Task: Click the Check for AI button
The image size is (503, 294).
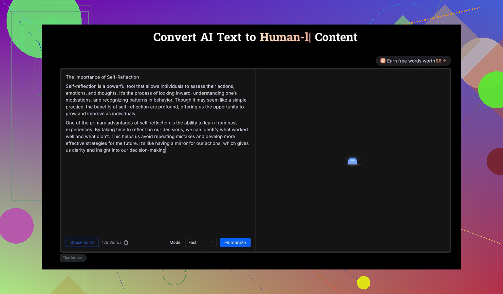Action: 82,242
